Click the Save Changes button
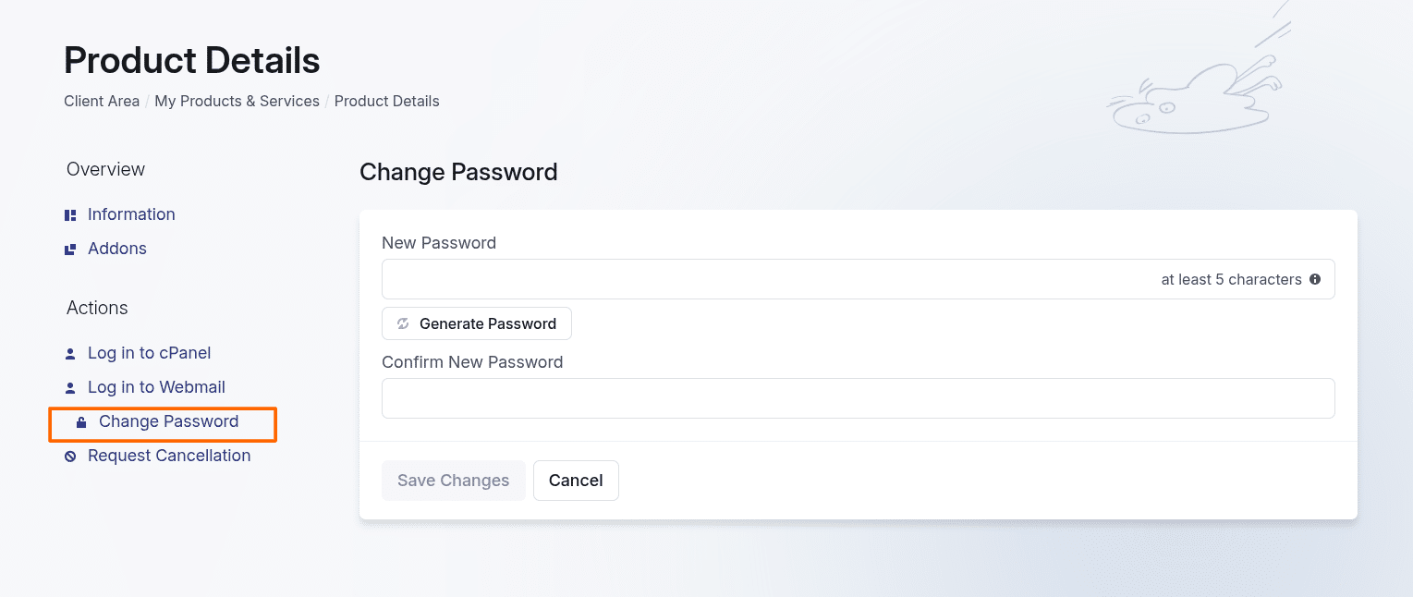Image resolution: width=1413 pixels, height=597 pixels. [x=453, y=481]
